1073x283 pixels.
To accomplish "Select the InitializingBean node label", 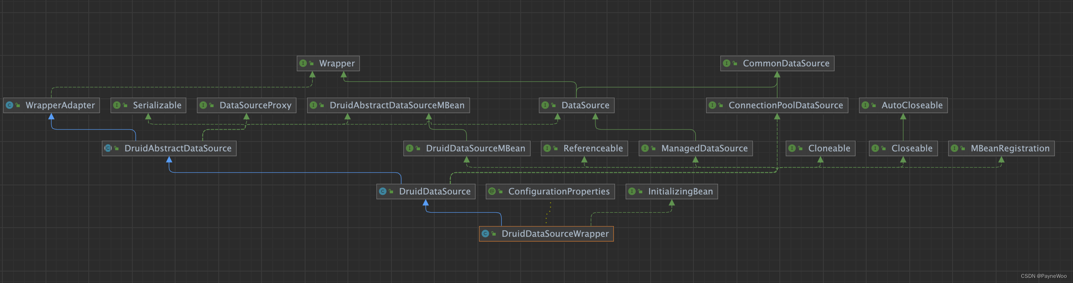I will point(680,191).
